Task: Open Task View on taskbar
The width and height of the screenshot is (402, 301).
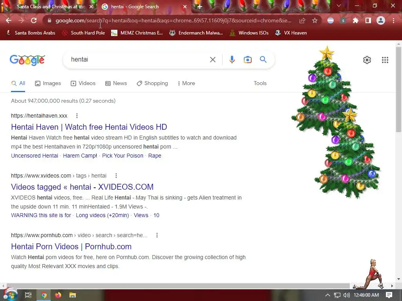Action: click(x=28, y=295)
